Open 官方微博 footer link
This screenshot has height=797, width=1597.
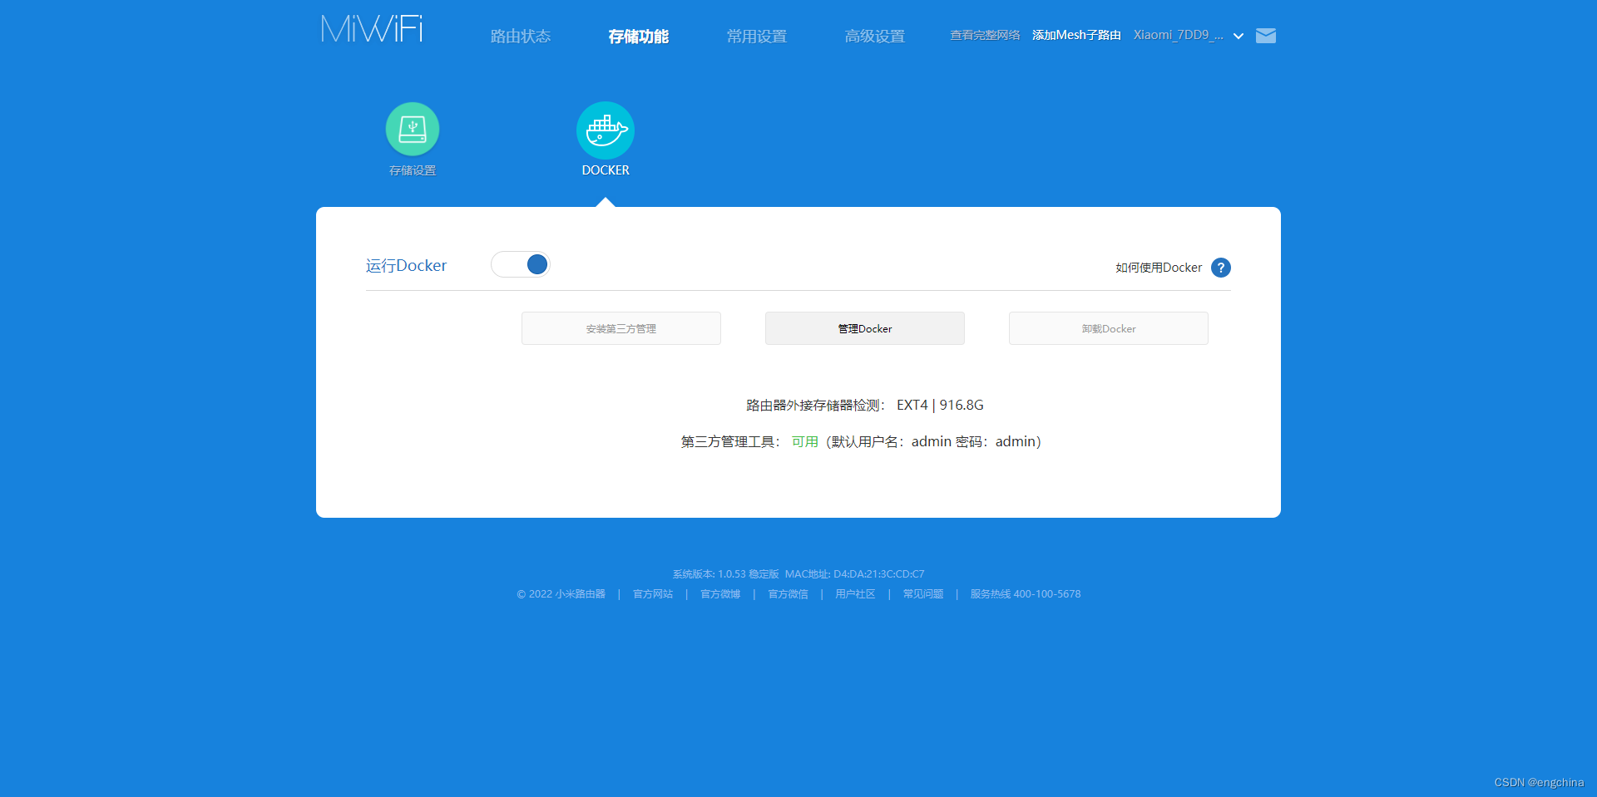[x=720, y=594]
